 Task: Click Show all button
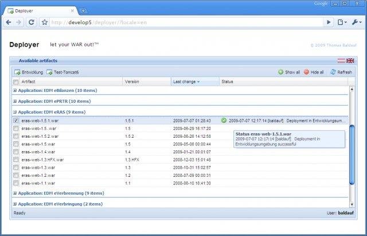[289, 72]
